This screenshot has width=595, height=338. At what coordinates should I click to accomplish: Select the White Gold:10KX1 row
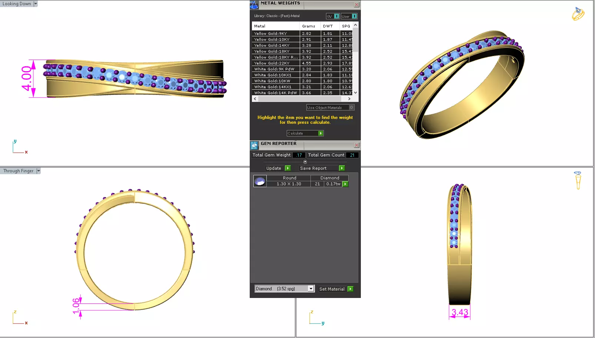coord(303,75)
